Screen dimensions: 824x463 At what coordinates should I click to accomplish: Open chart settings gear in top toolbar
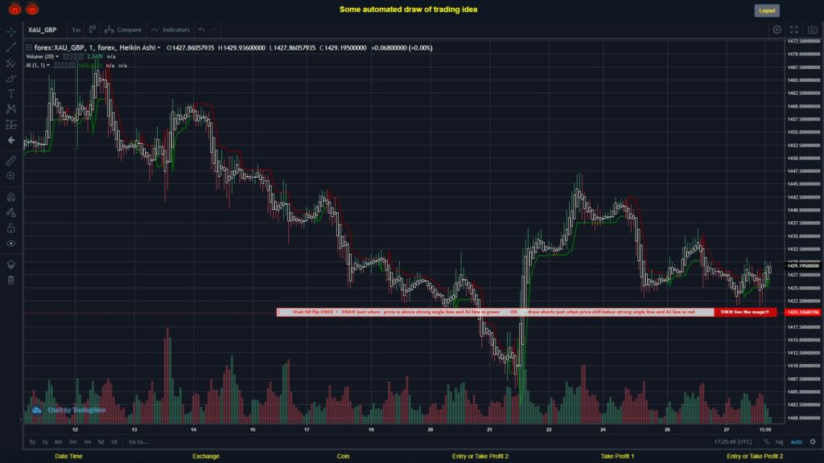(777, 30)
